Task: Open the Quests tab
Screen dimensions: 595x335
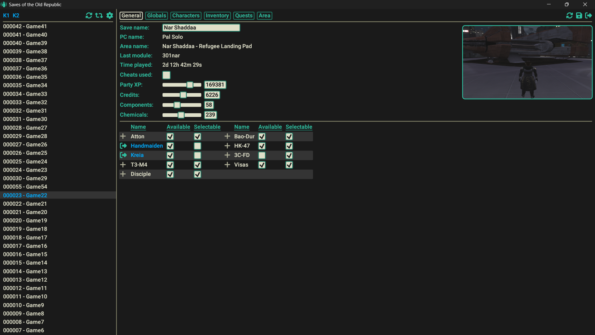Action: 244,16
